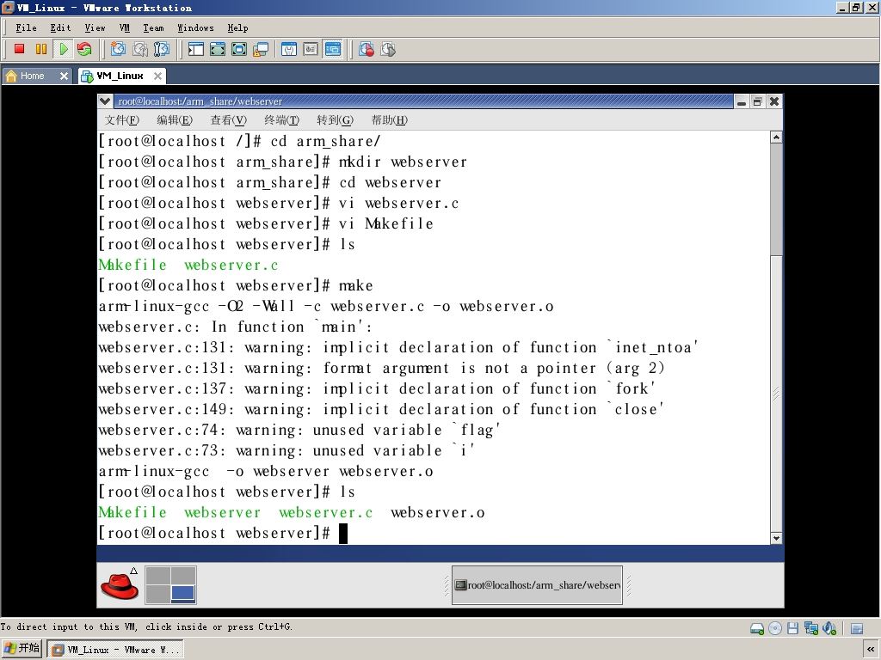Click the VM_Linux VMware taskbar button
Image resolution: width=881 pixels, height=660 pixels.
[114, 650]
